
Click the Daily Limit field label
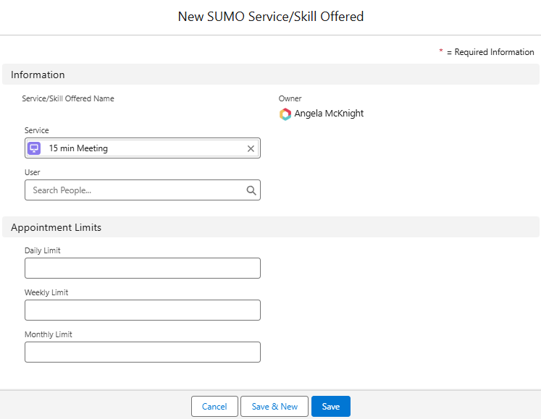43,250
